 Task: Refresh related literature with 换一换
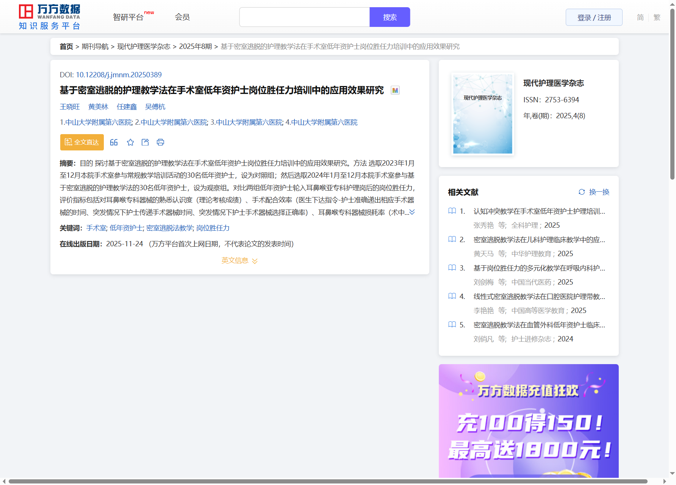[594, 192]
